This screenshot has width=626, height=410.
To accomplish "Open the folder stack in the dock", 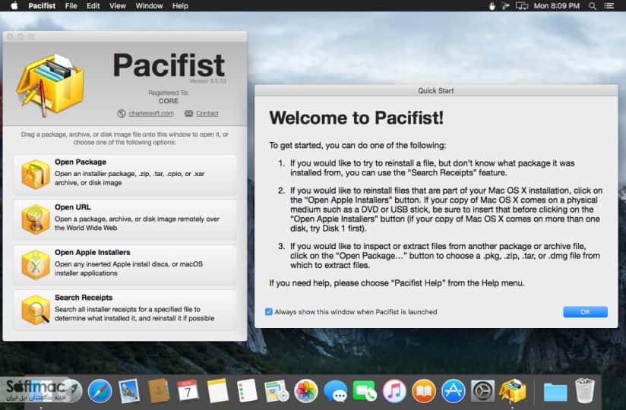I will pyautogui.click(x=555, y=393).
